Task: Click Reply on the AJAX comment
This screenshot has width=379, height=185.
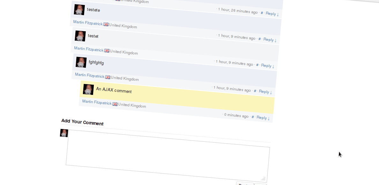Action: coord(264,92)
